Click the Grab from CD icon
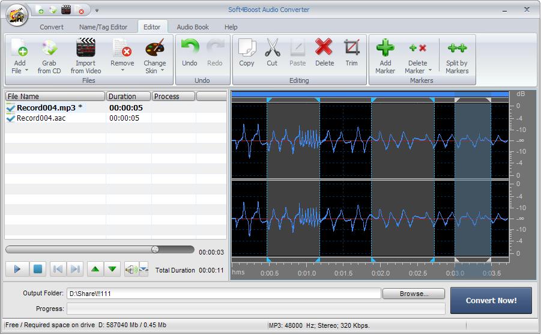541x335 pixels. click(x=49, y=49)
